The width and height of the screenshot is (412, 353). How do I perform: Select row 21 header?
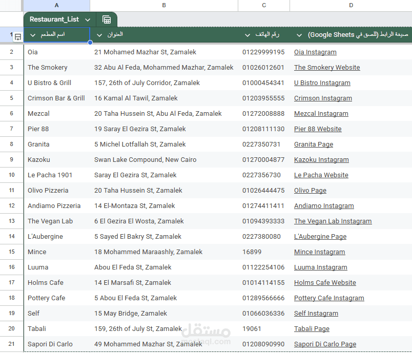pyautogui.click(x=12, y=344)
